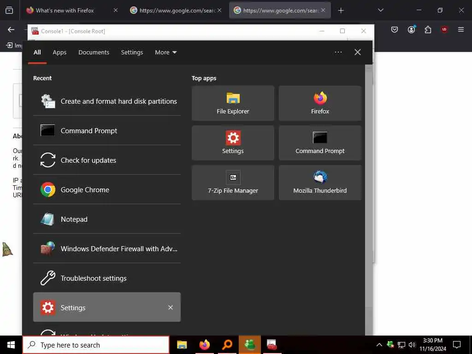Screen dimensions: 472x354
Task: Open the volume control tray icon
Action: click(412, 345)
